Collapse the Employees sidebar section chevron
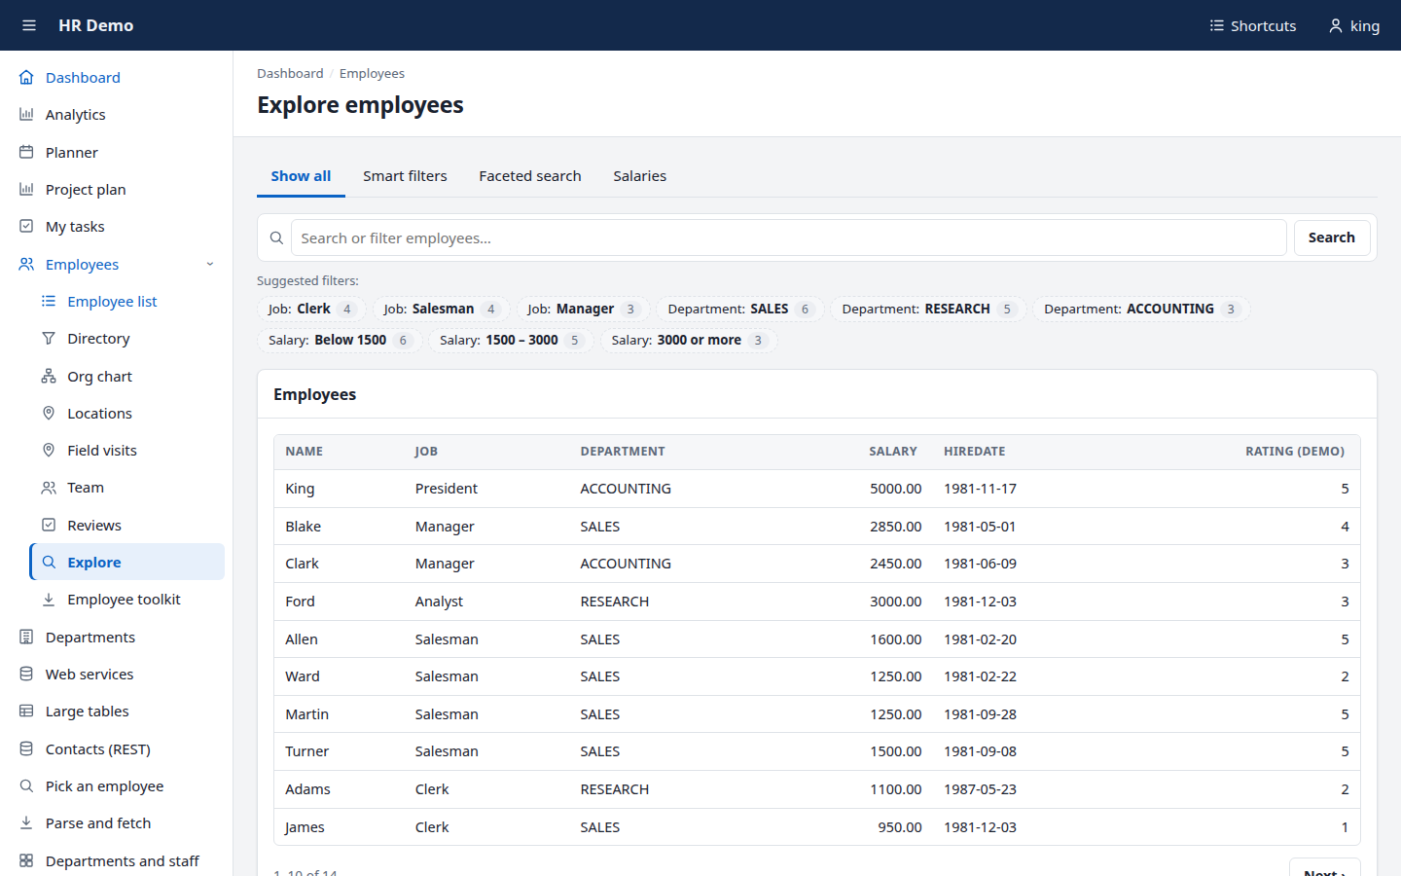The height and width of the screenshot is (876, 1401). point(210,264)
